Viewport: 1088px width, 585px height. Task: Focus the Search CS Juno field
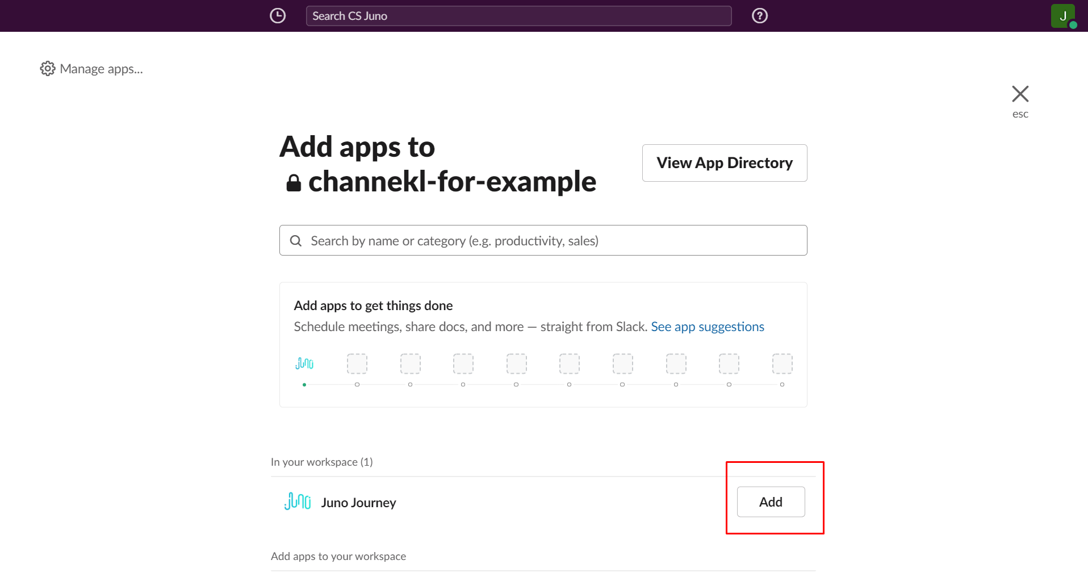pos(518,16)
